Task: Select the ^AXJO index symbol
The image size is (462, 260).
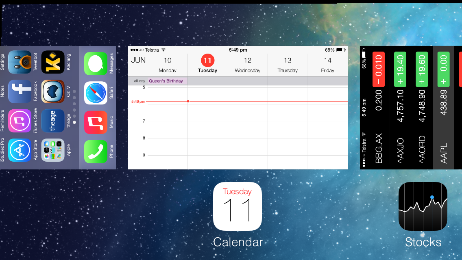Action: [x=400, y=150]
